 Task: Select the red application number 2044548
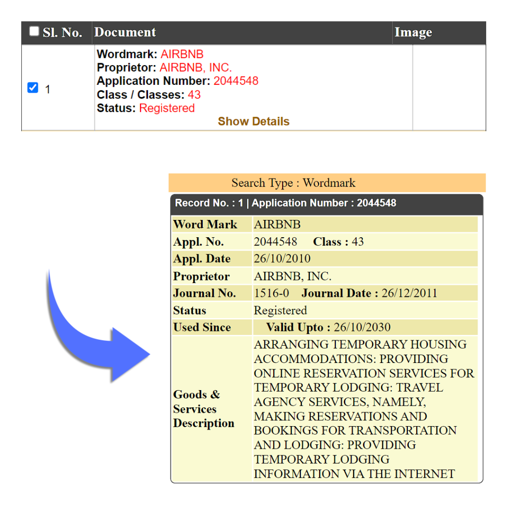236,81
